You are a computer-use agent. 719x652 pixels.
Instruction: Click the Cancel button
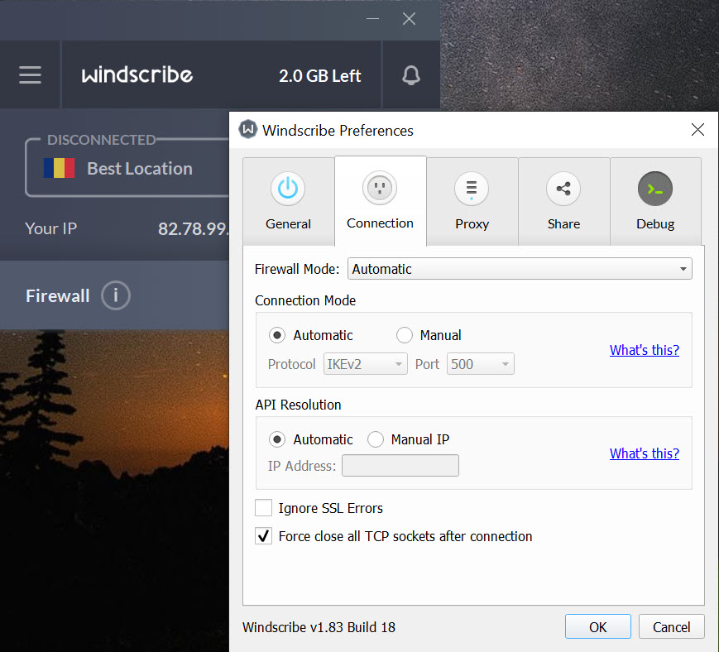pyautogui.click(x=671, y=627)
